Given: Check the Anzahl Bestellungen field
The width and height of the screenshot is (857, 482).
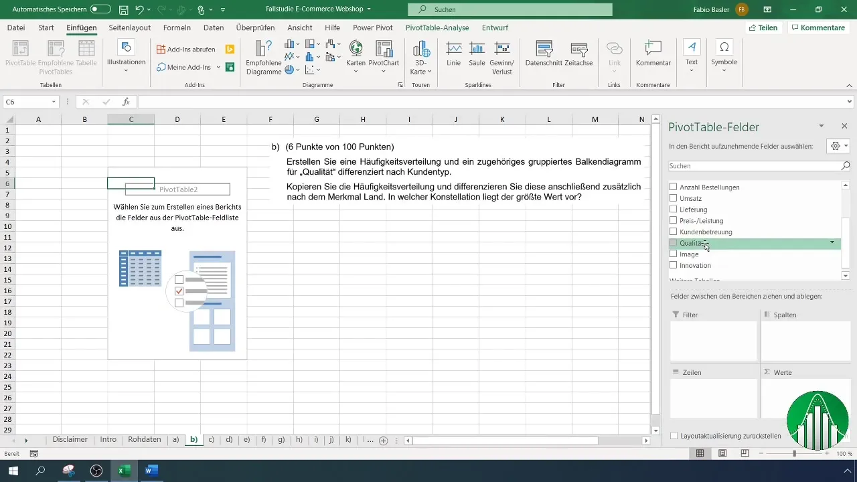Looking at the screenshot, I should pyautogui.click(x=674, y=187).
